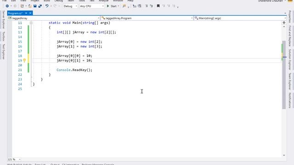Screen dimensions: 294x165
Task: Click the Decrease Indent toolbar icon
Action: [x=135, y=6]
